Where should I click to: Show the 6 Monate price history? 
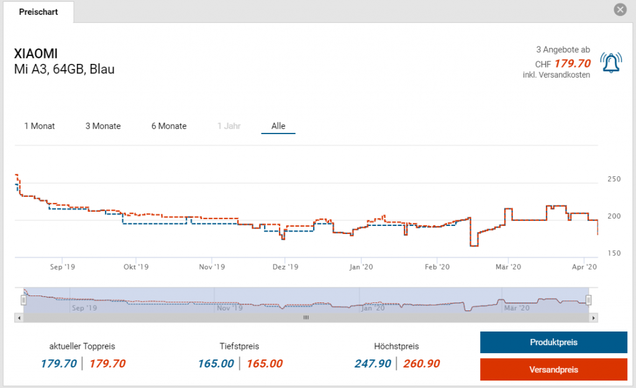(x=169, y=126)
